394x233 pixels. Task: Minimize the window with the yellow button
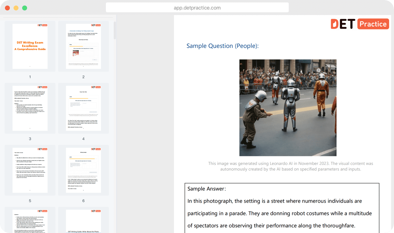(x=16, y=8)
